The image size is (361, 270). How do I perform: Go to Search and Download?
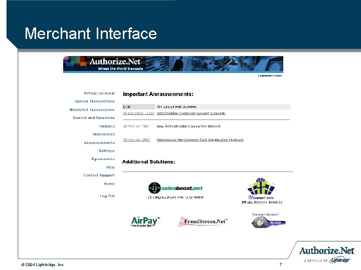[x=94, y=118]
